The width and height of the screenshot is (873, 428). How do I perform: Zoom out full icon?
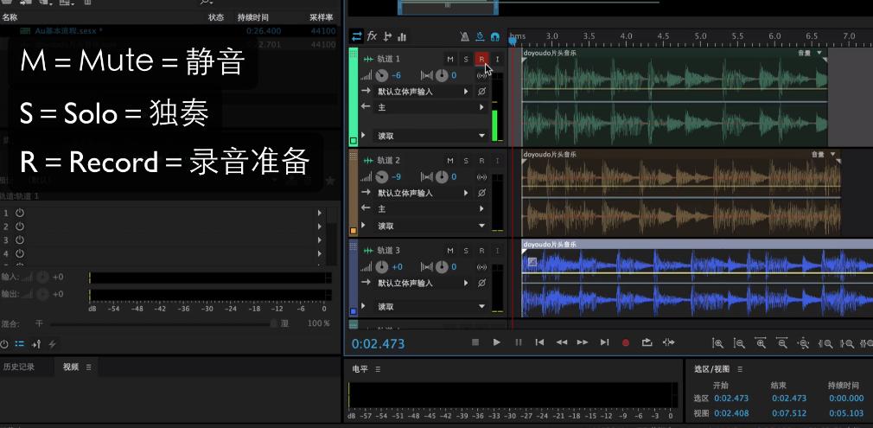(x=803, y=343)
